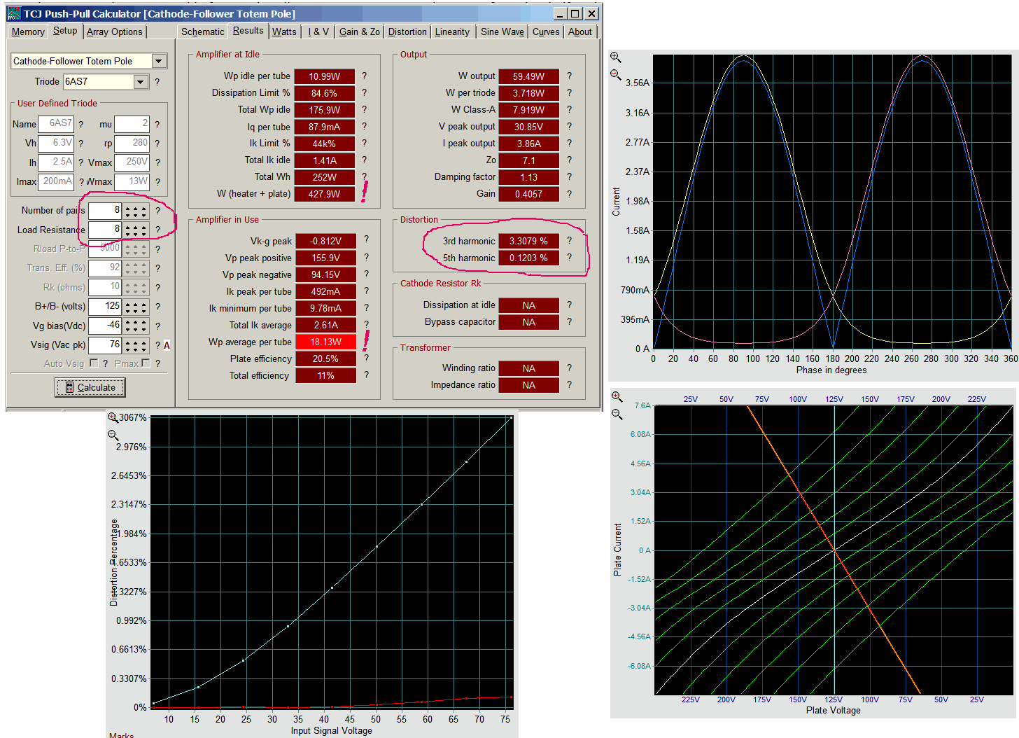Switch to the Memory tab
Image resolution: width=1019 pixels, height=738 pixels.
28,32
